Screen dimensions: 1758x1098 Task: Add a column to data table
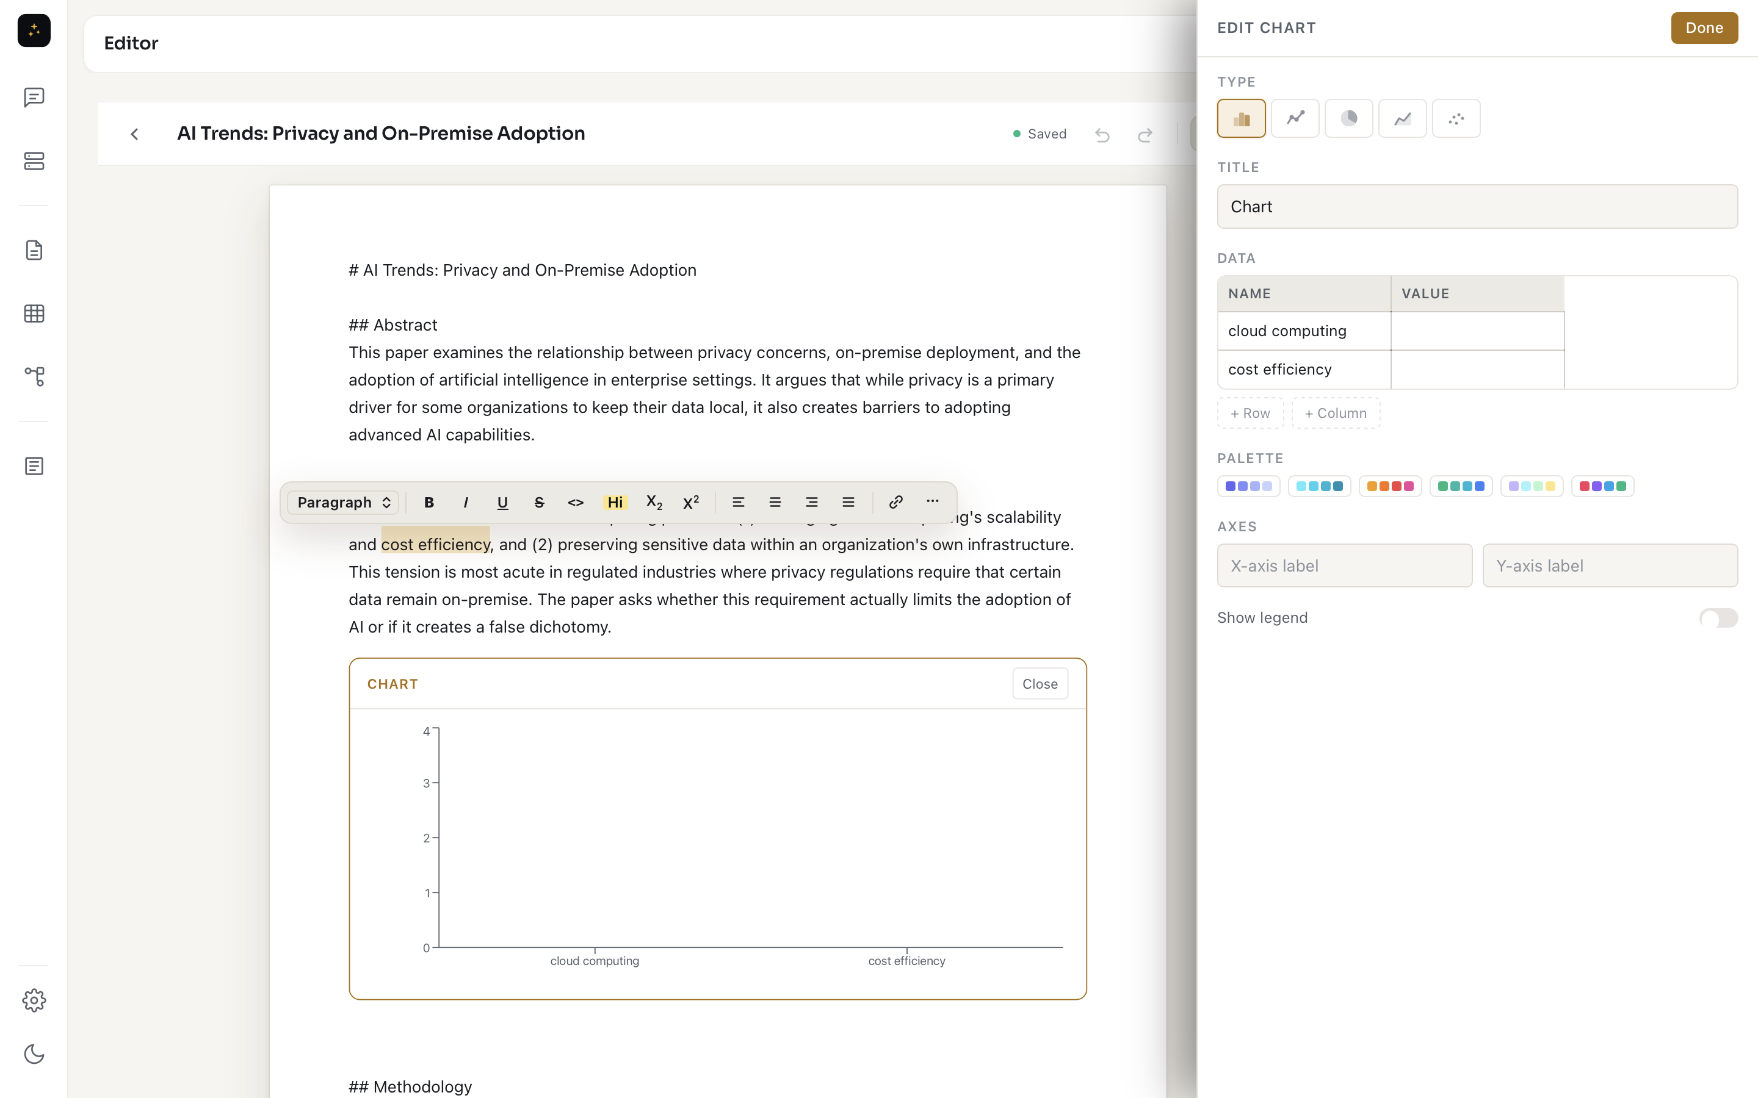1336,413
